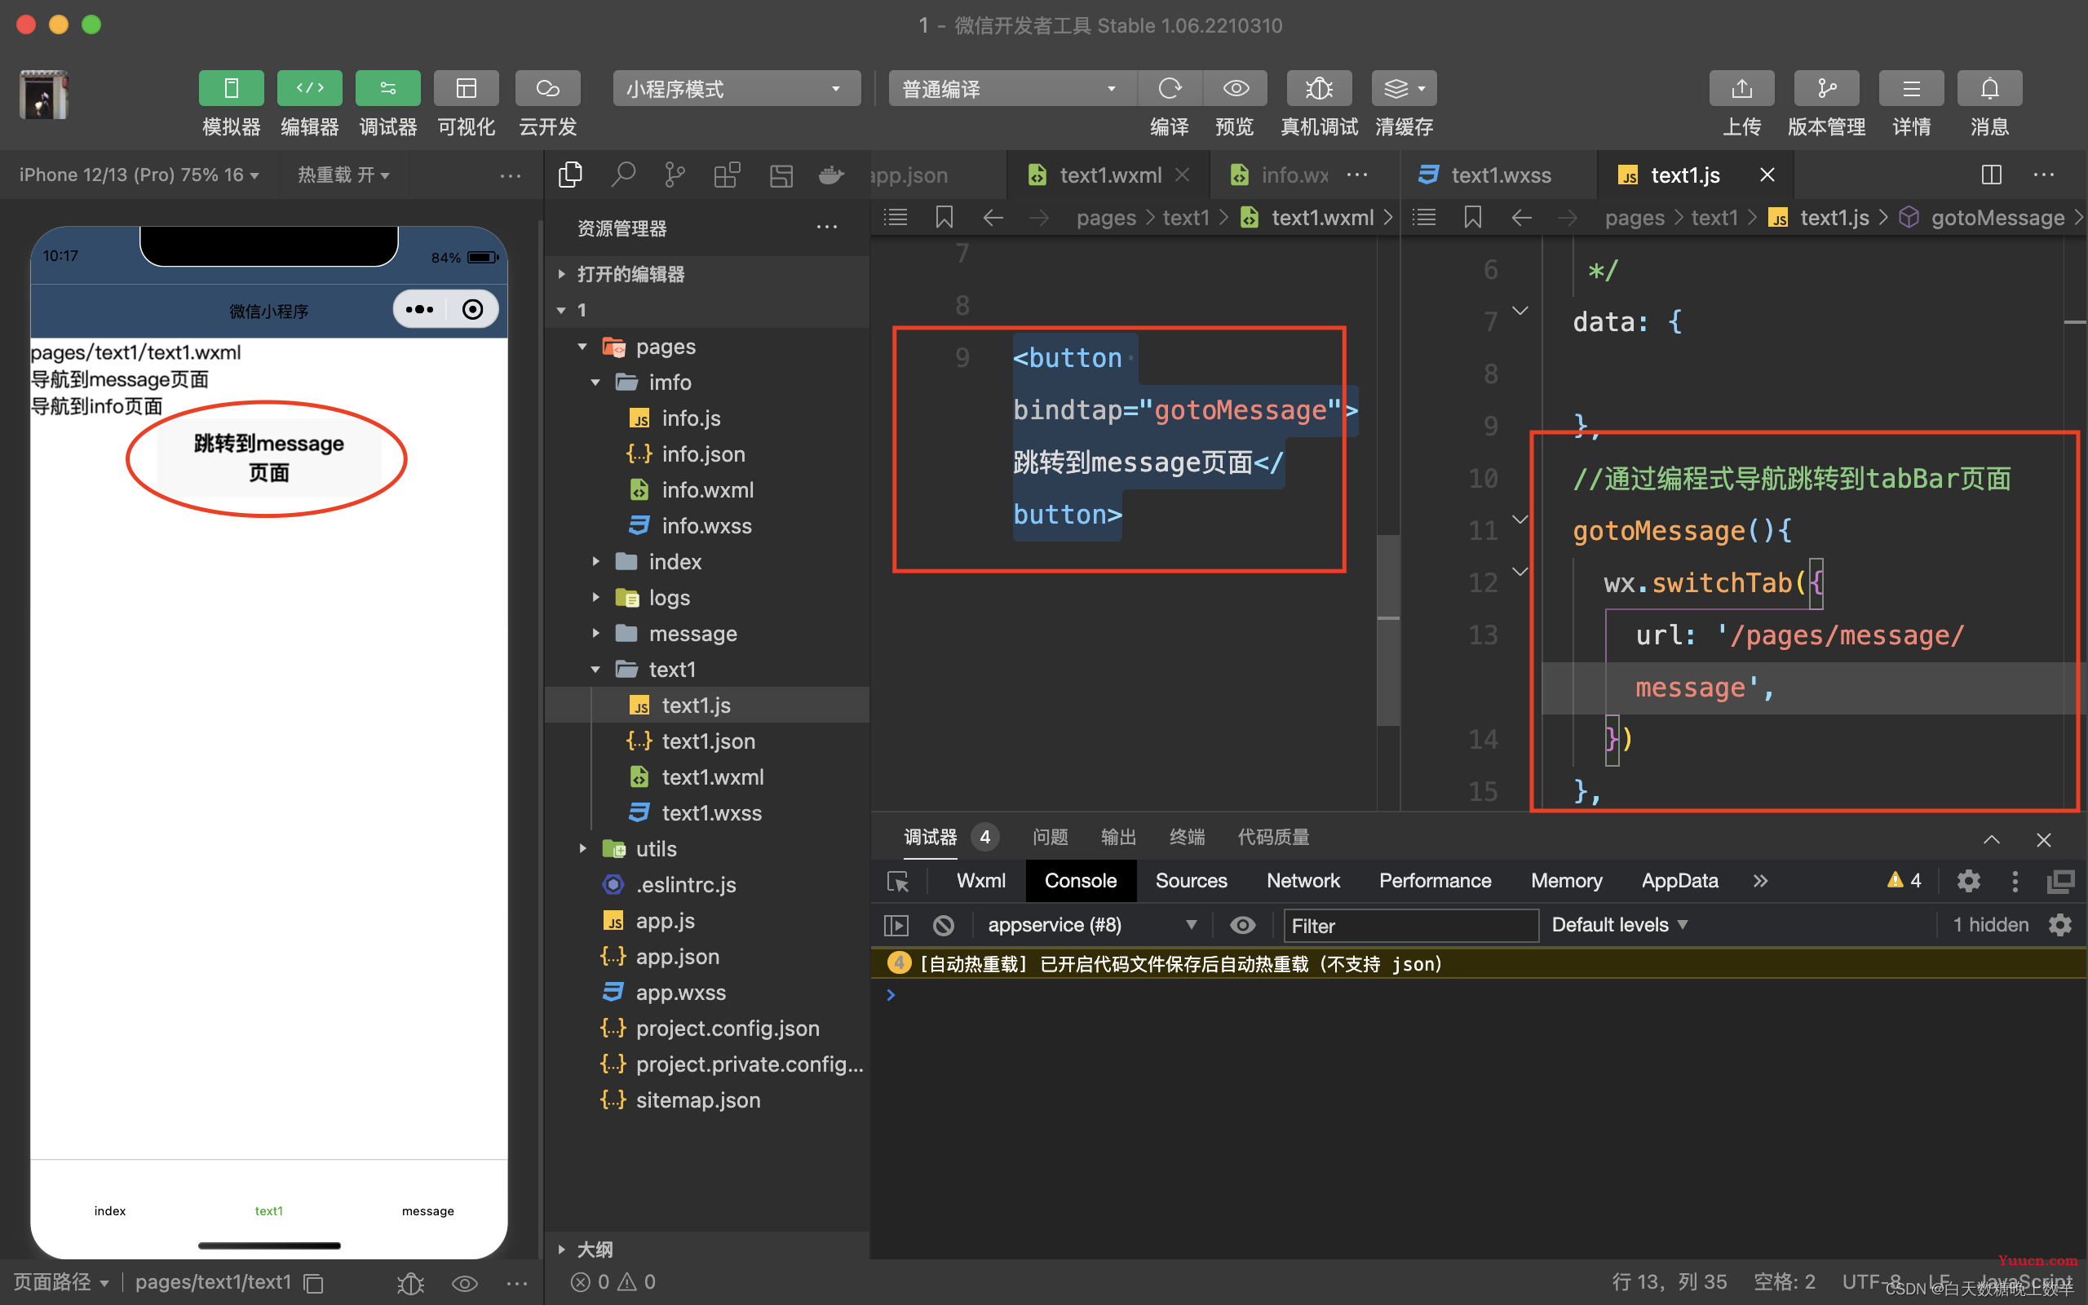Toggle the console sidebar panel icon
The width and height of the screenshot is (2088, 1305).
click(x=896, y=925)
